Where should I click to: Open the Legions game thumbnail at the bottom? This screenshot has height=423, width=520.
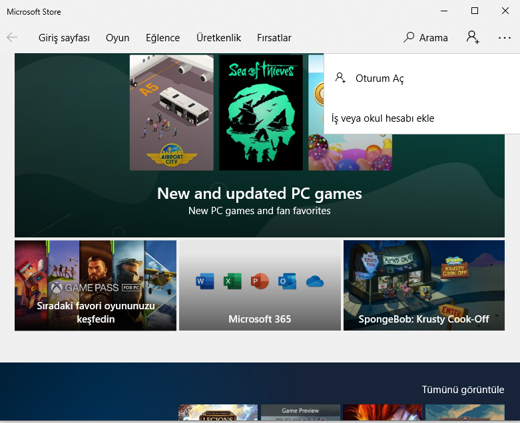[218, 412]
